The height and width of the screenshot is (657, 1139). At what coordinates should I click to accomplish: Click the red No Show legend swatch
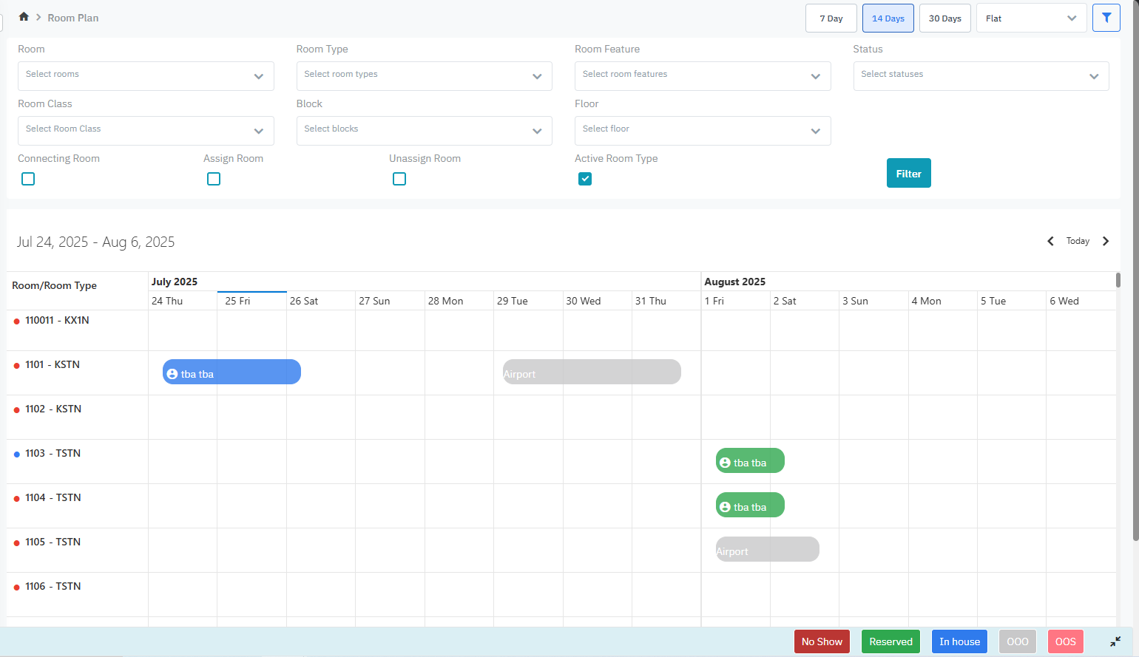[x=821, y=641]
